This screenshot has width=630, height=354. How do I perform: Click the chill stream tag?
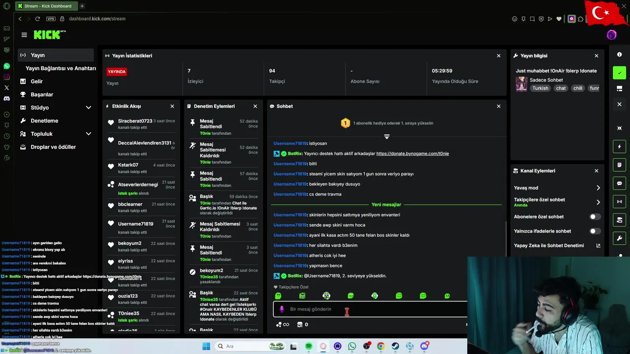pyautogui.click(x=578, y=88)
